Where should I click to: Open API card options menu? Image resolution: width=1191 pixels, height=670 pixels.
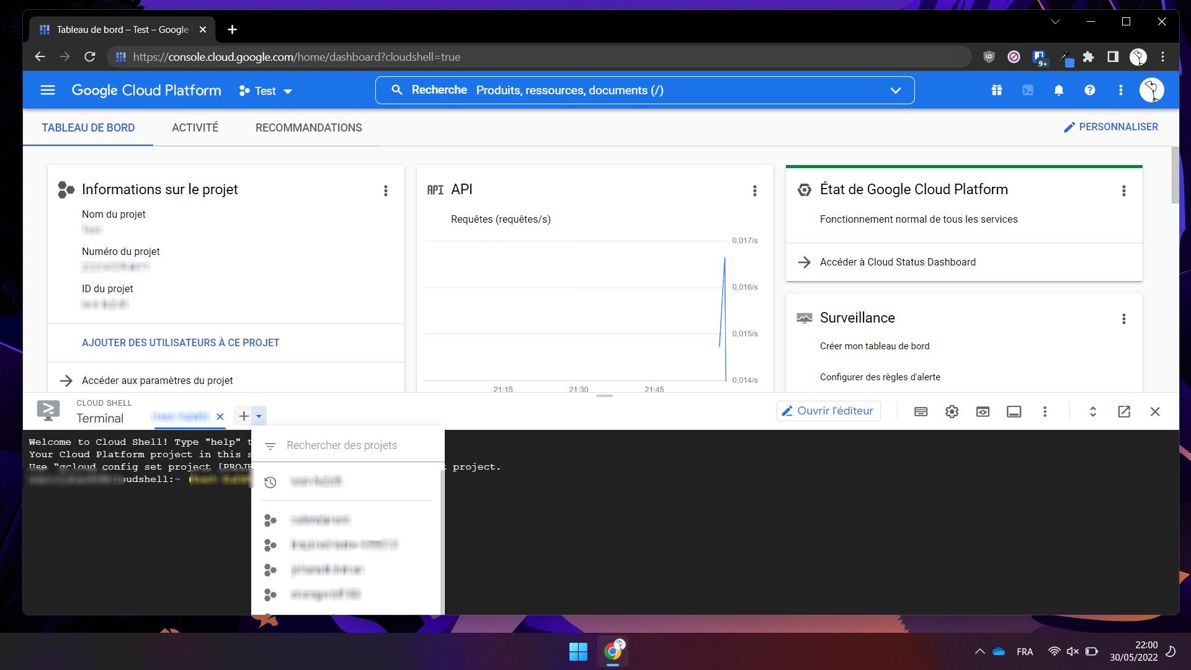click(x=755, y=191)
